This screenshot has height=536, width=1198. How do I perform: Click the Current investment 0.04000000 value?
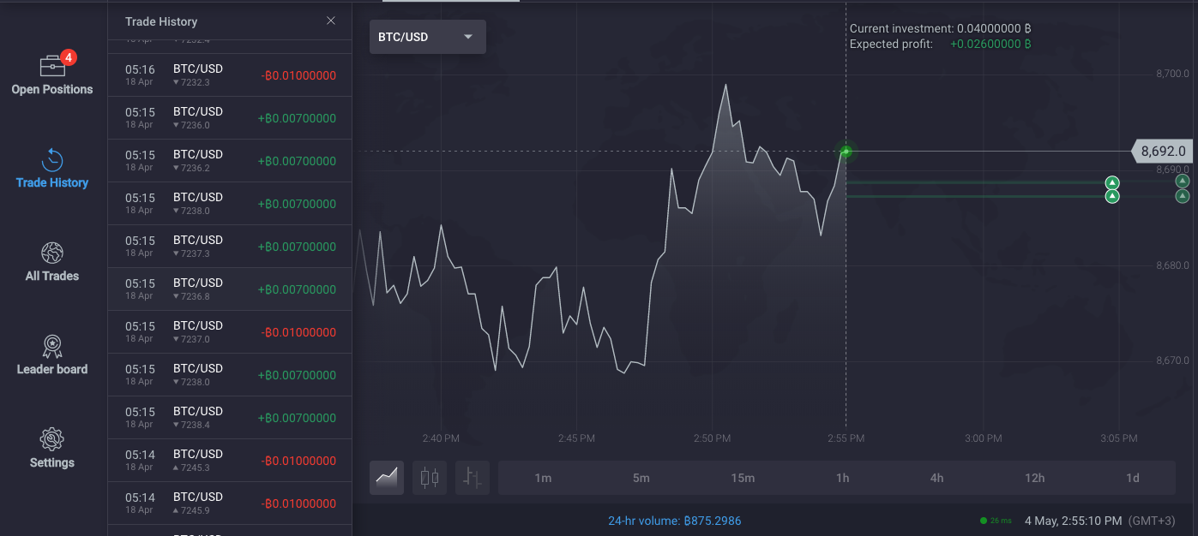point(994,28)
